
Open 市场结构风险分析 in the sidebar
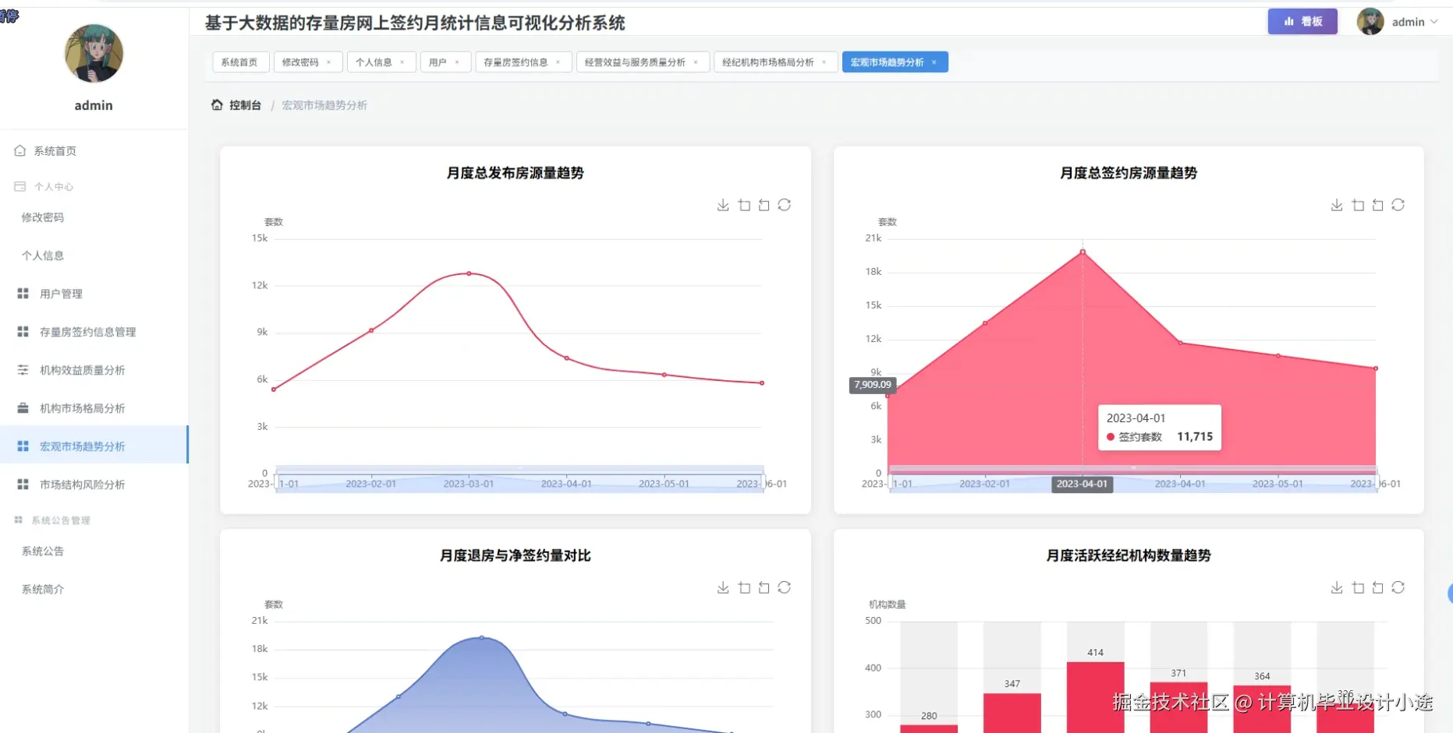point(94,485)
